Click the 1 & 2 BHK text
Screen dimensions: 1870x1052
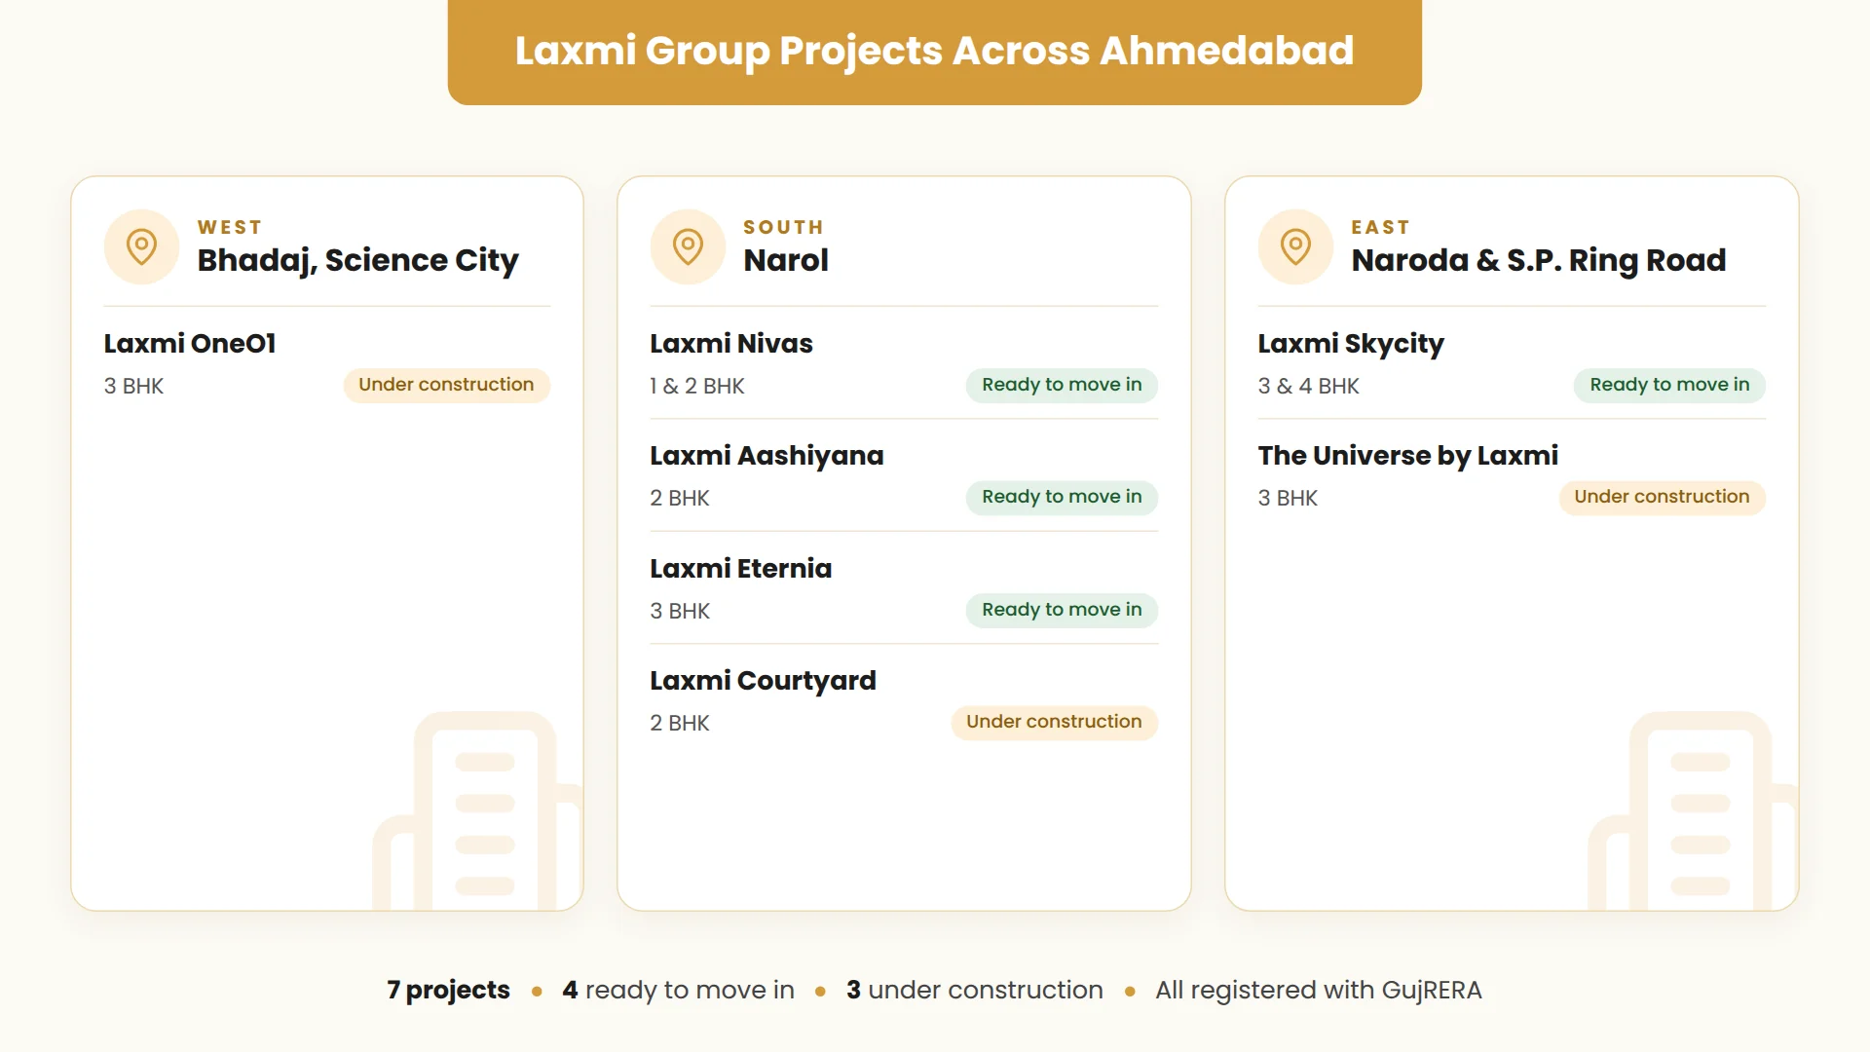pyautogui.click(x=697, y=387)
